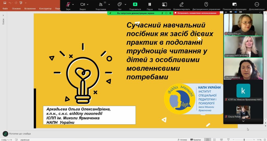
Task: Toggle the camera (Видео) button
Action: click(x=83, y=4)
